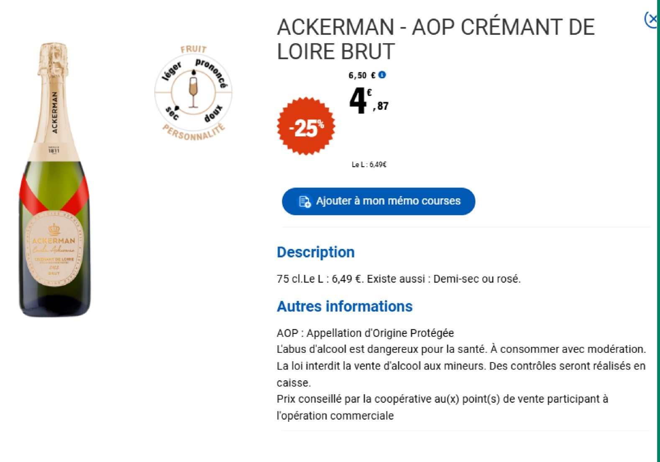Close the product detail popup
Viewport: 660px width, 462px height.
(652, 19)
